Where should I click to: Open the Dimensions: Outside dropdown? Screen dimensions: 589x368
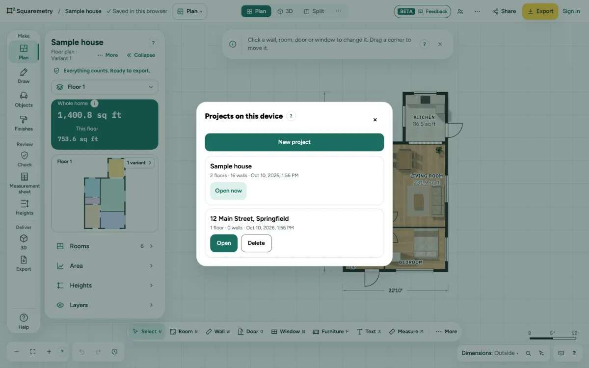pos(490,353)
